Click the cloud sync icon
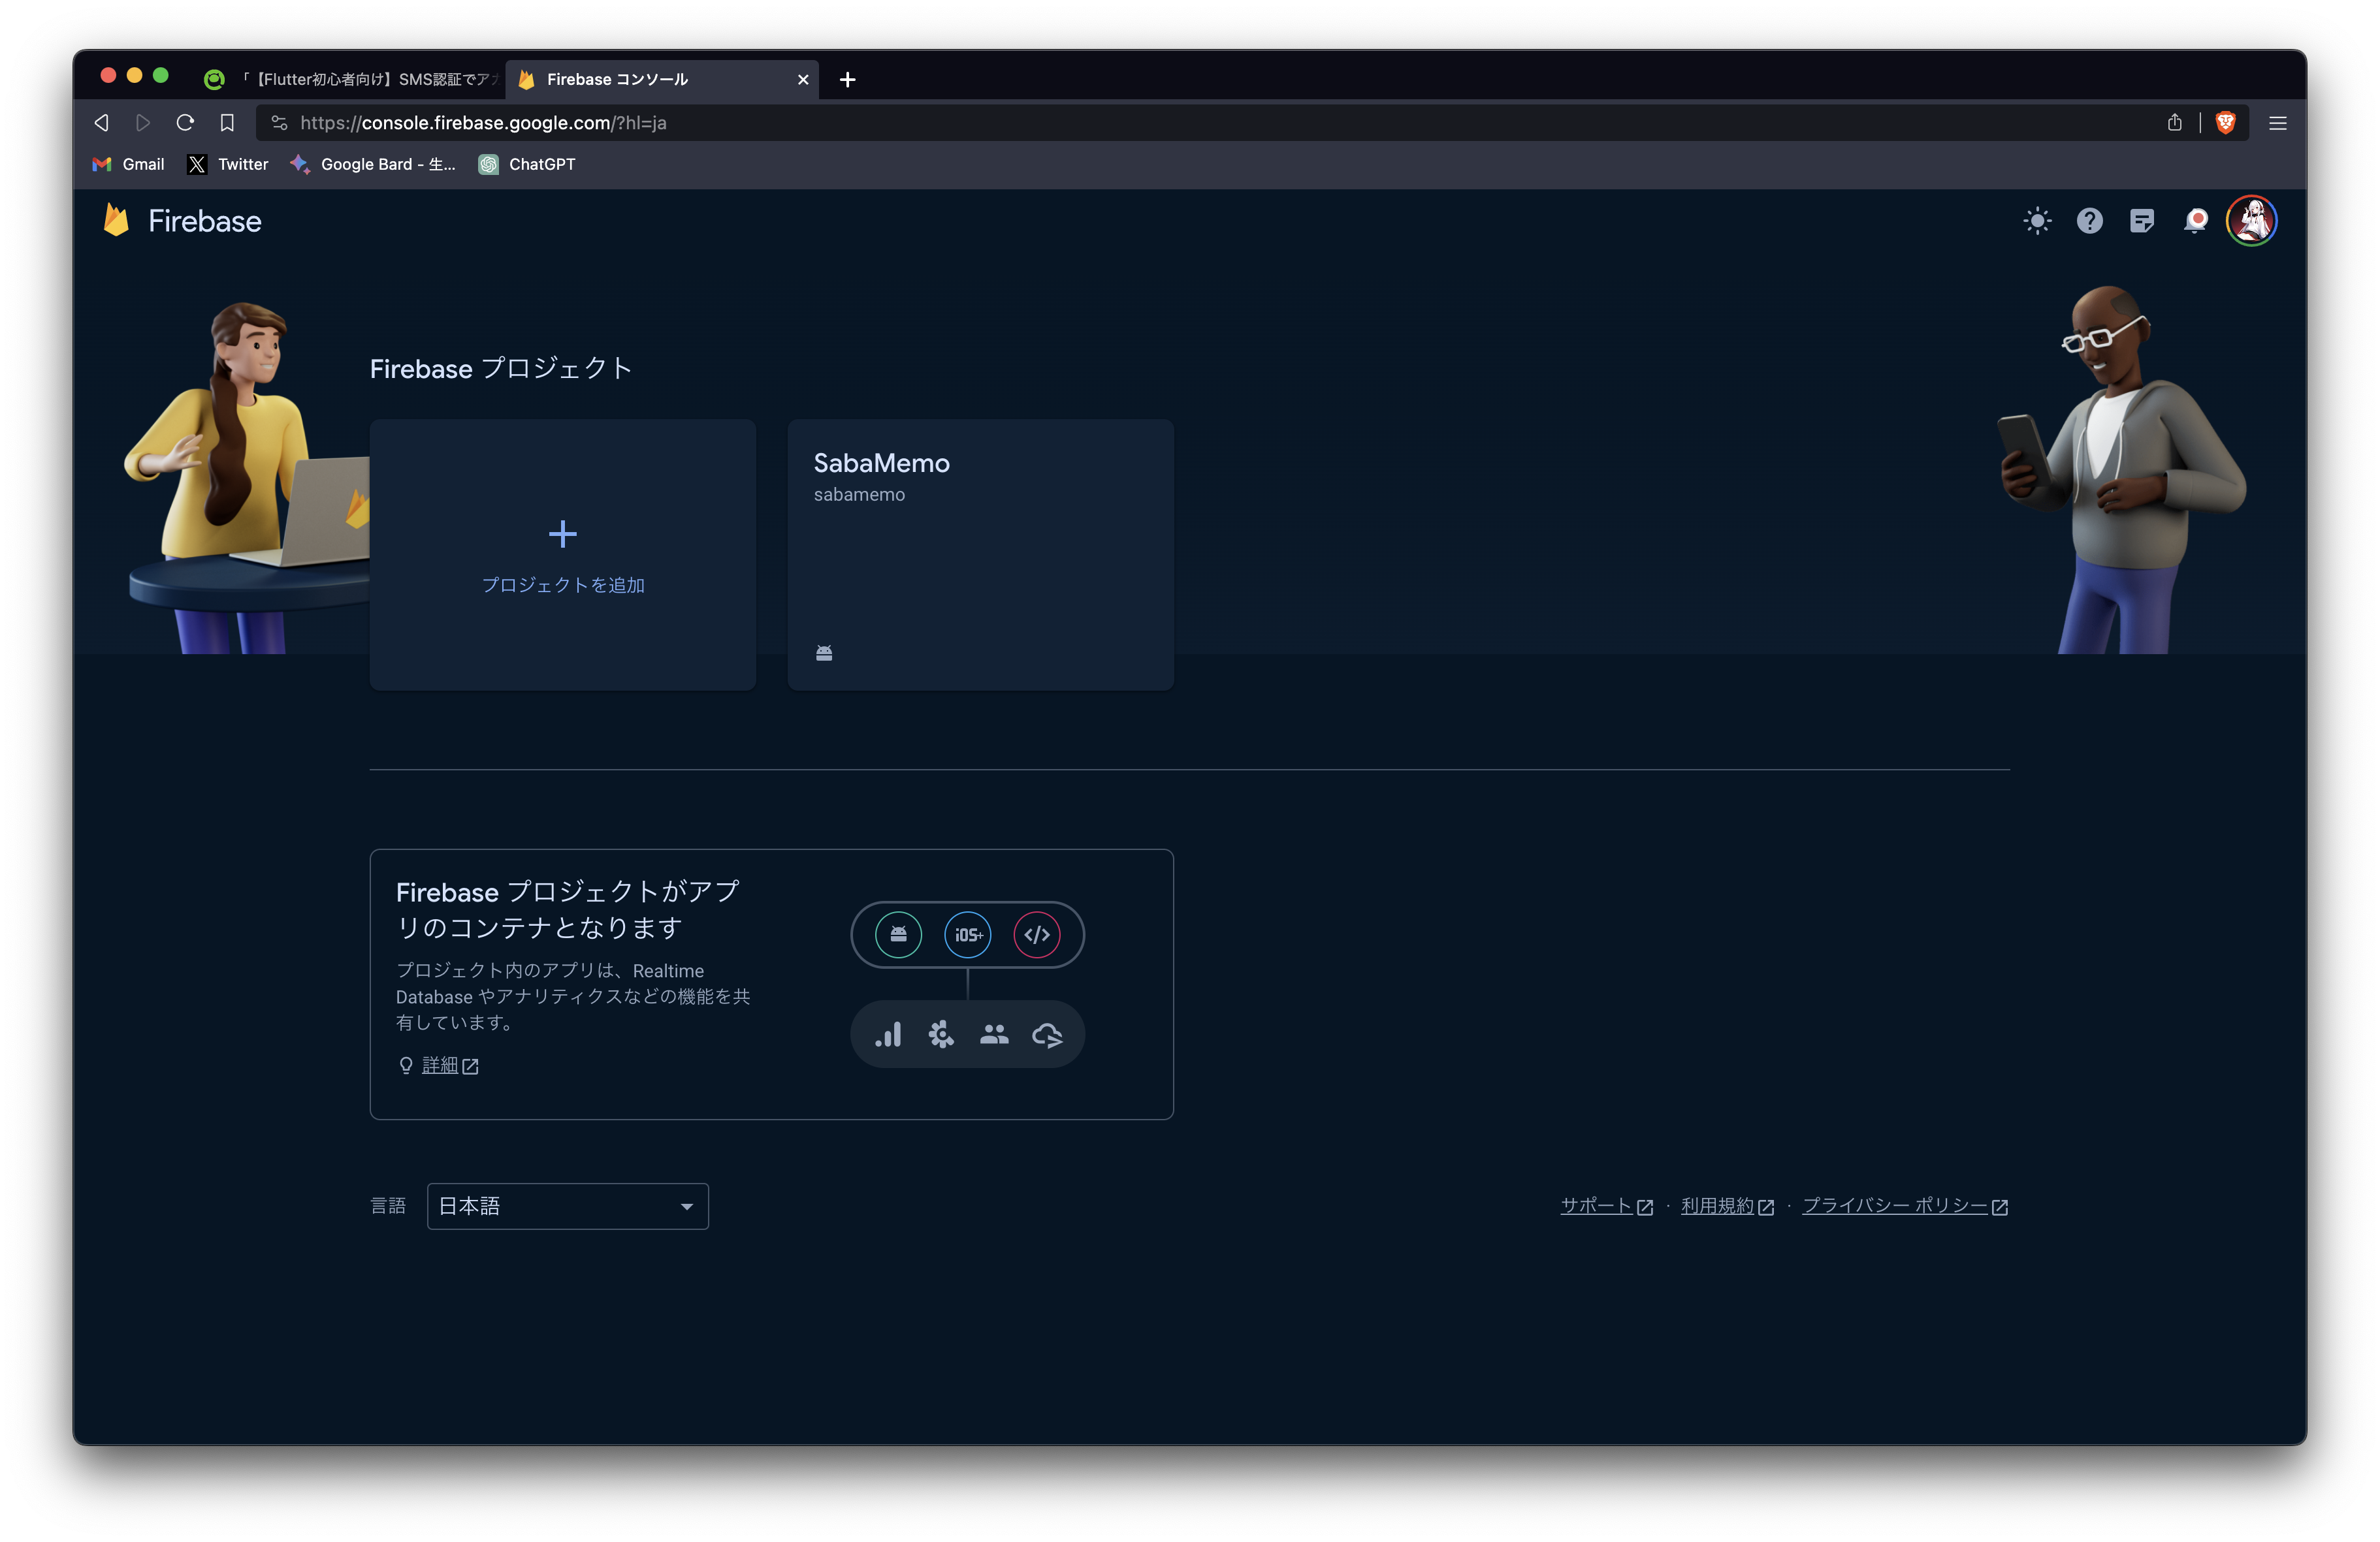Screen dimensions: 2380x1542 1048,1034
